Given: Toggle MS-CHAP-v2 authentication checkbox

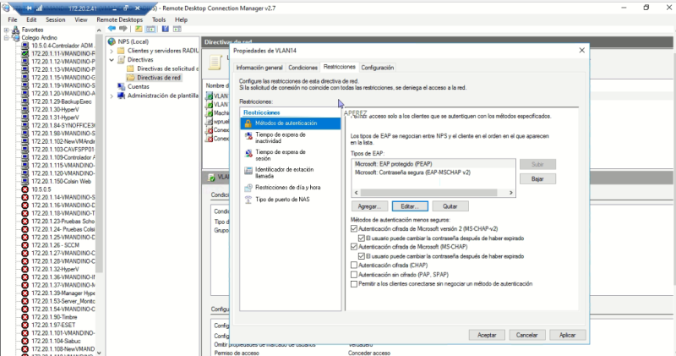Looking at the screenshot, I should [354, 228].
